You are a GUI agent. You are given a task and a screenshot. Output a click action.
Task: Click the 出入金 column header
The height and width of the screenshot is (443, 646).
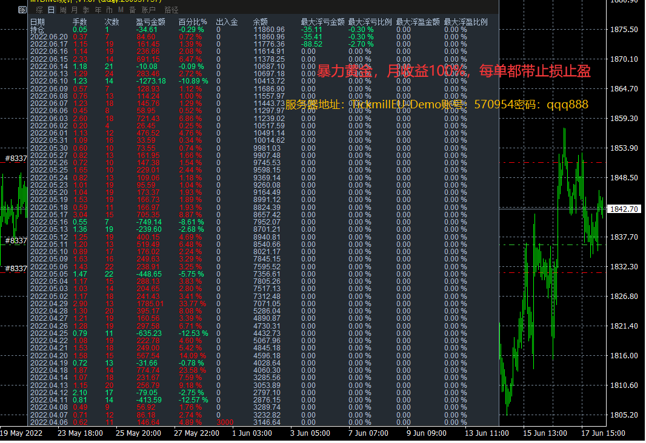(x=227, y=22)
